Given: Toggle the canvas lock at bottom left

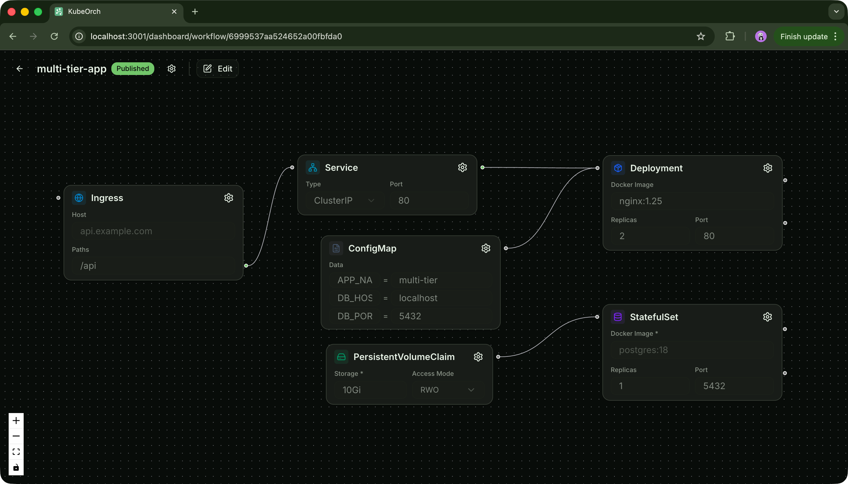Looking at the screenshot, I should [x=16, y=467].
